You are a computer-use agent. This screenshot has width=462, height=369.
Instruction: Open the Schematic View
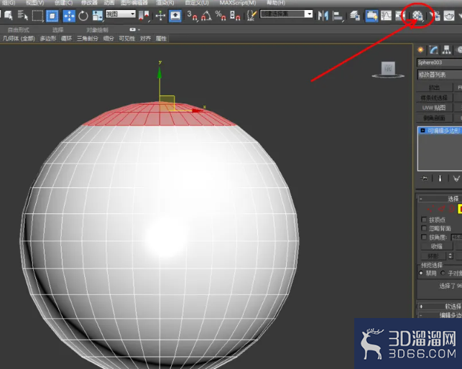tap(400, 16)
